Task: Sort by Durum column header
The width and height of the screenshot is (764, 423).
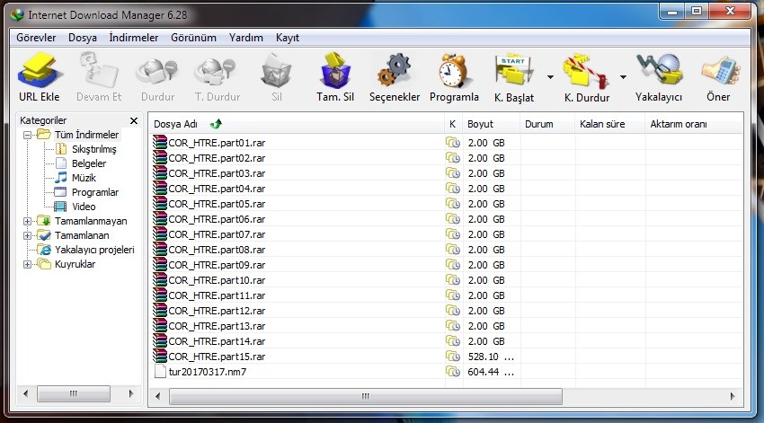Action: point(547,124)
